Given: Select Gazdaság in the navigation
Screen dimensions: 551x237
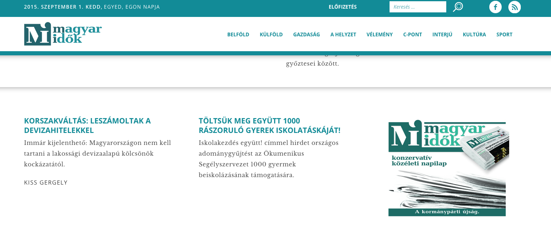Looking at the screenshot, I should click(306, 35).
